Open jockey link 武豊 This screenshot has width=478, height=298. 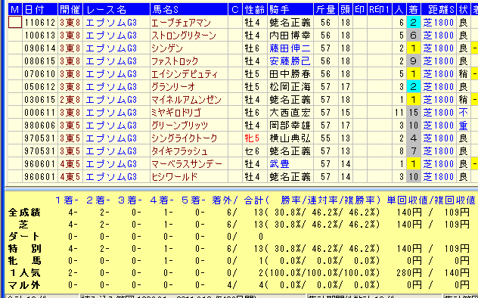[279, 164]
